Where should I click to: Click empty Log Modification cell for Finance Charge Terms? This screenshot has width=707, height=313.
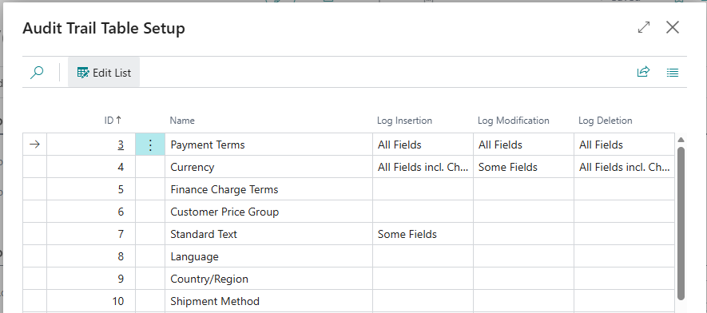(523, 189)
